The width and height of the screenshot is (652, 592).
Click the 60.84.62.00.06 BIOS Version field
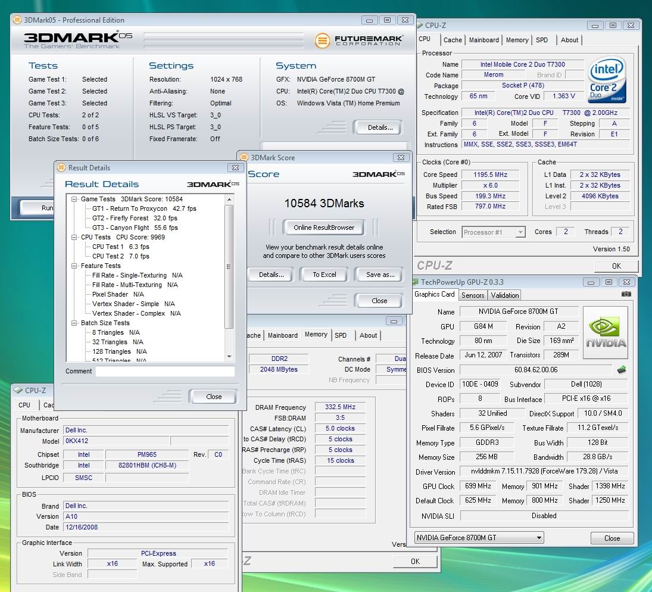[535, 370]
